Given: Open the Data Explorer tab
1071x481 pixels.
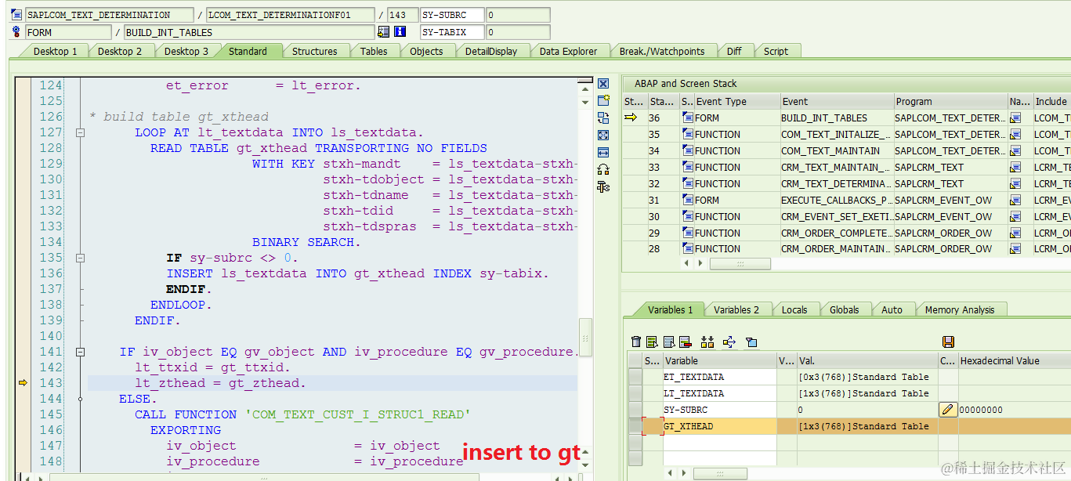Looking at the screenshot, I should (x=568, y=52).
